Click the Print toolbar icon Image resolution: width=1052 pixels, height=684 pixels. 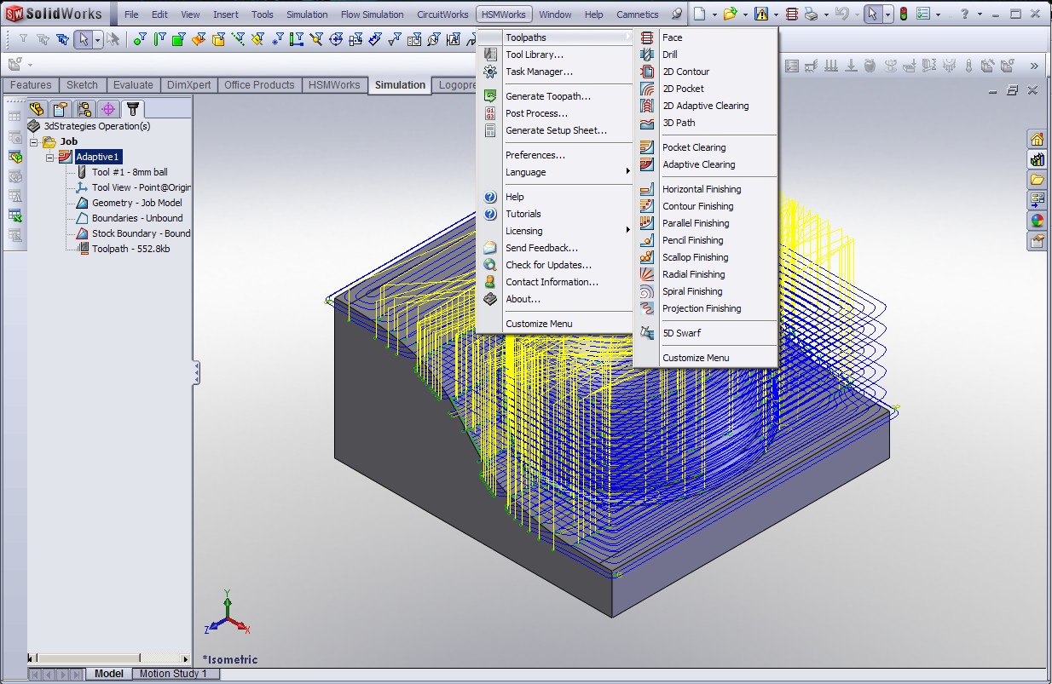[x=812, y=14]
